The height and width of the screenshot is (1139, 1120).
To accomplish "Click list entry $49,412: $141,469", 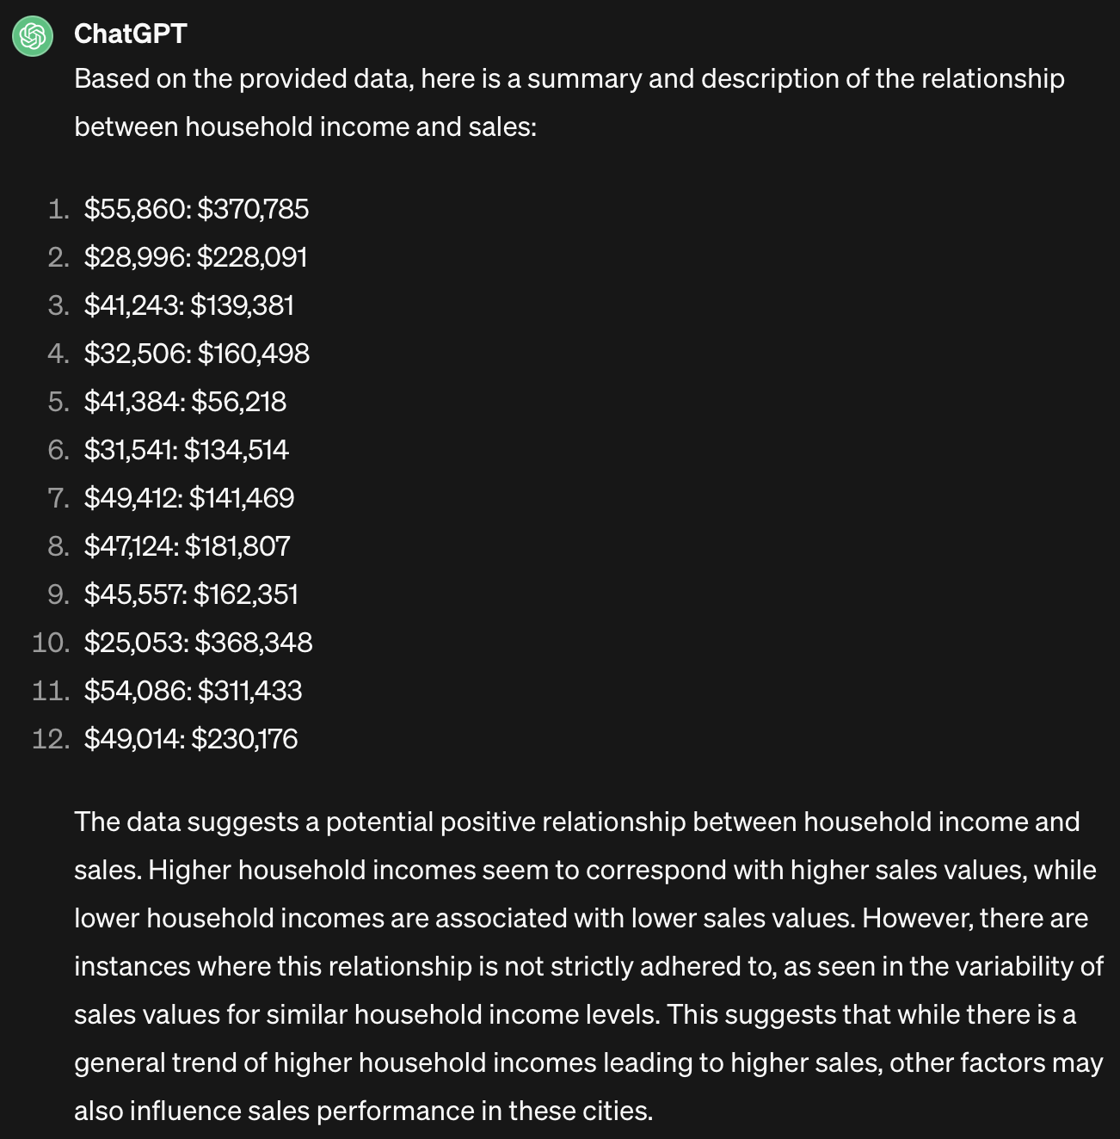I will tap(189, 498).
